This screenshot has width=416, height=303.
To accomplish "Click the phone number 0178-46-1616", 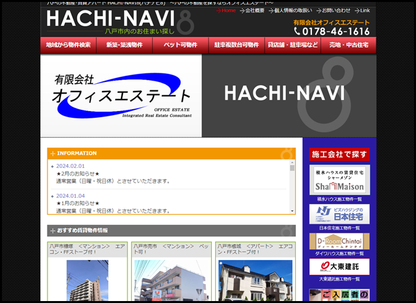I will point(332,32).
